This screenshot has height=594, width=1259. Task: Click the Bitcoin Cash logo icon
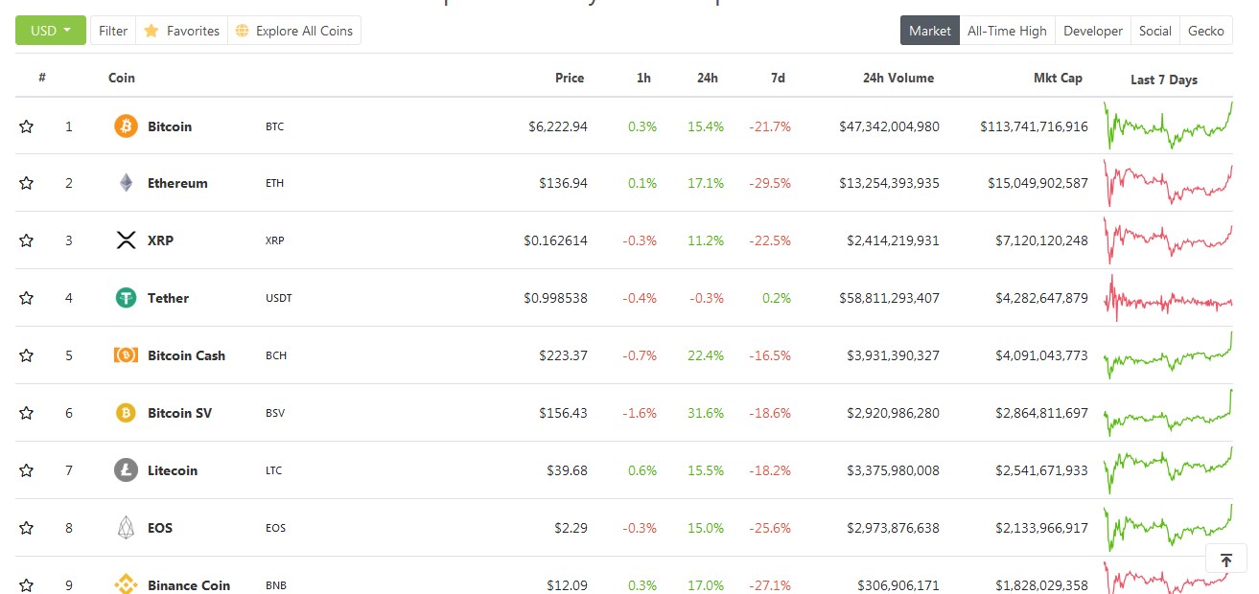click(x=126, y=355)
